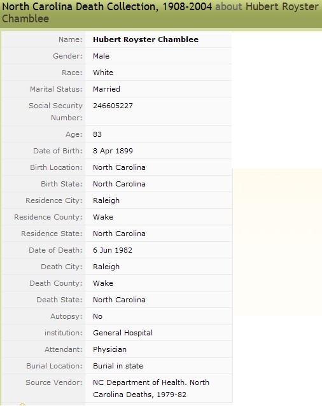This screenshot has width=322, height=406.
Task: Click the Gender value Male
Action: pyautogui.click(x=101, y=56)
